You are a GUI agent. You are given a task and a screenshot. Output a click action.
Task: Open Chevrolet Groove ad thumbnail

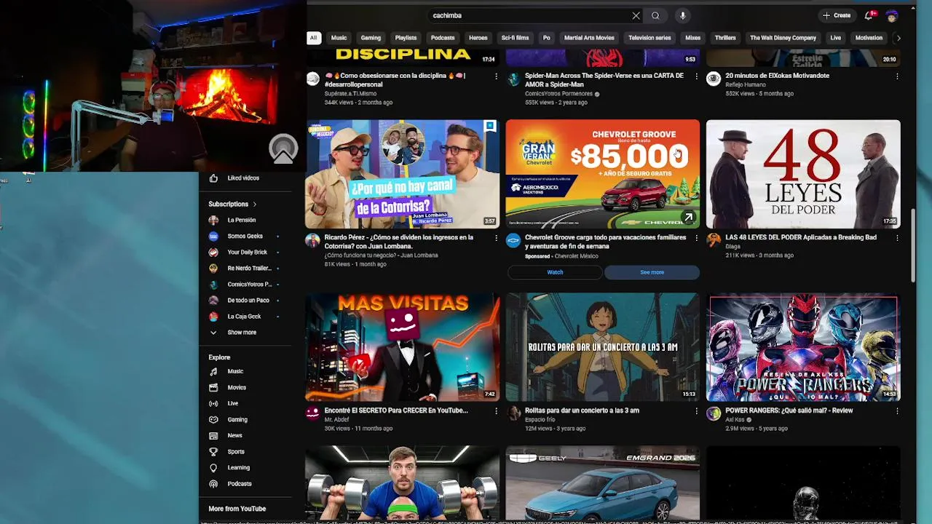click(x=603, y=174)
